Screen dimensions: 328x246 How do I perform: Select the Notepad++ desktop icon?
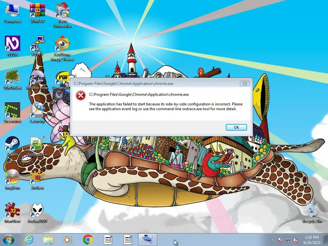[37, 146]
